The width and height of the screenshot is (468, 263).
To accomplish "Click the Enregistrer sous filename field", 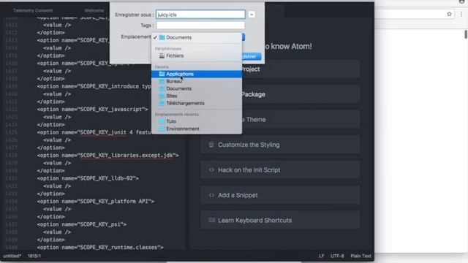I will click(x=200, y=15).
